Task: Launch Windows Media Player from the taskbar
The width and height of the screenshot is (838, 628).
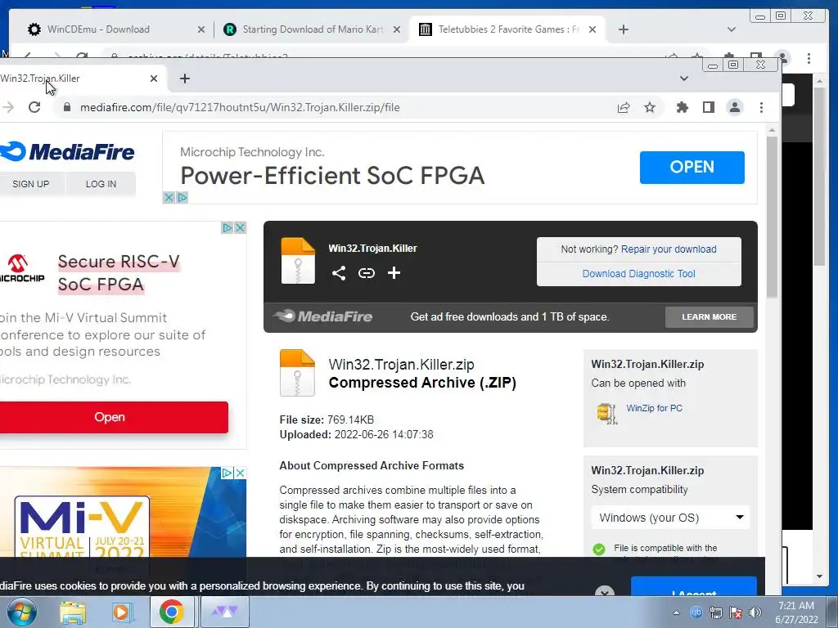Action: tap(121, 612)
